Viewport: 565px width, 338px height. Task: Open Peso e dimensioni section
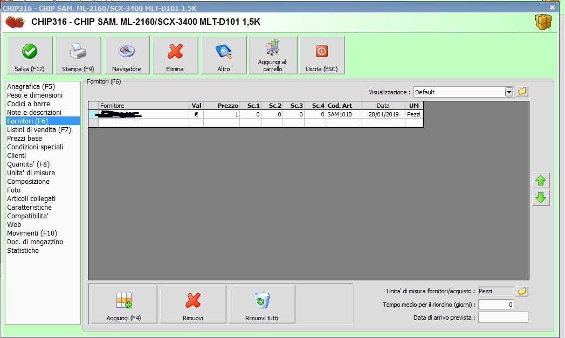pos(35,95)
